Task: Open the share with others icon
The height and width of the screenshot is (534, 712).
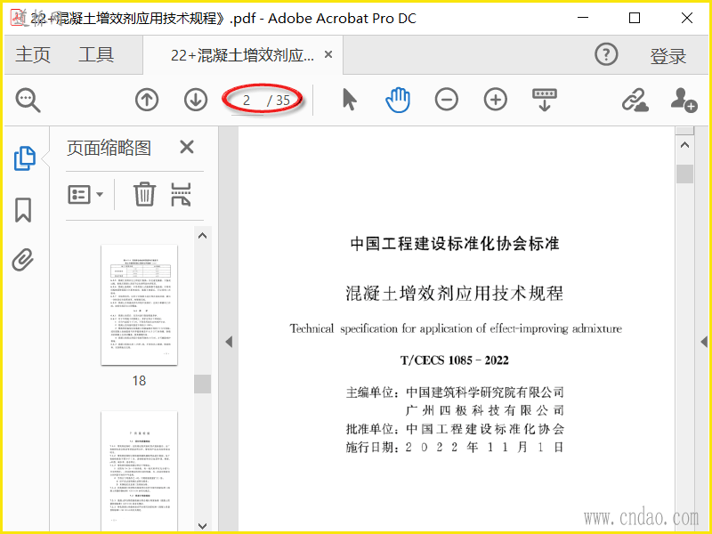Action: 684,100
